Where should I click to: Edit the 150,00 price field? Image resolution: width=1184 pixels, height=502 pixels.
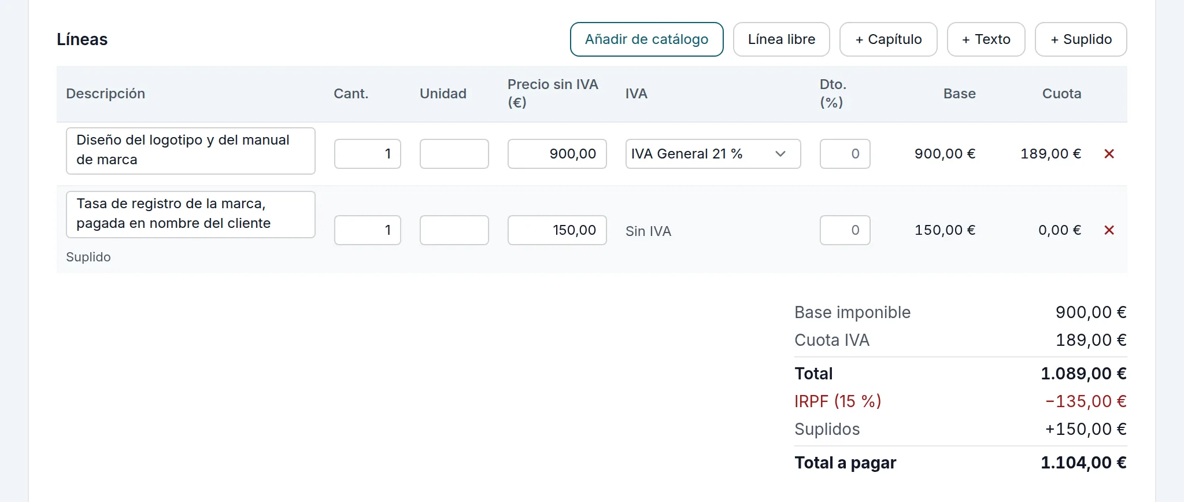[x=557, y=230]
